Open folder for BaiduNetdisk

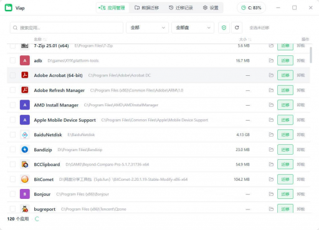(x=271, y=135)
